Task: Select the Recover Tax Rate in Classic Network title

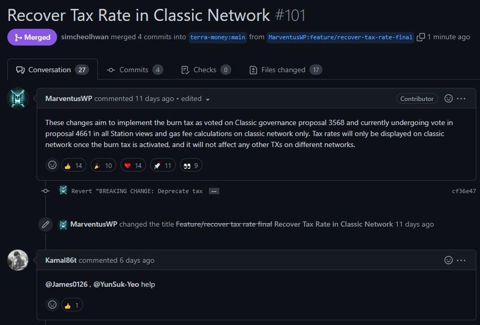Action: pyautogui.click(x=139, y=15)
